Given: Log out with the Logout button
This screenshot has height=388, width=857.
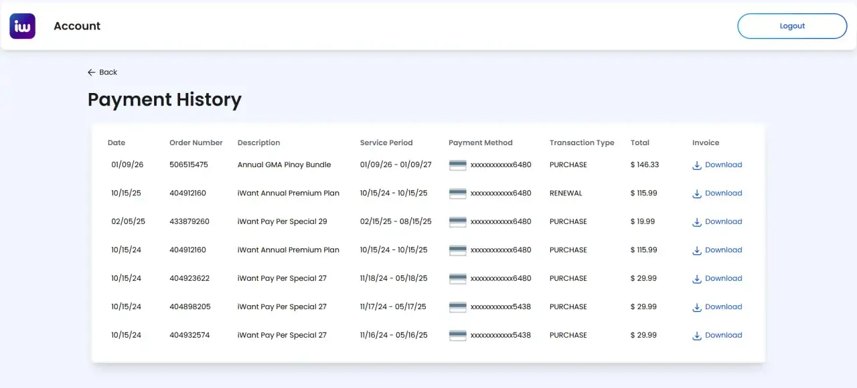Looking at the screenshot, I should (x=792, y=26).
